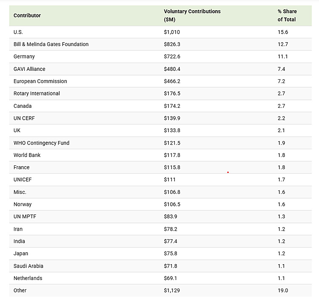Select the European Commission row label

[x=40, y=81]
